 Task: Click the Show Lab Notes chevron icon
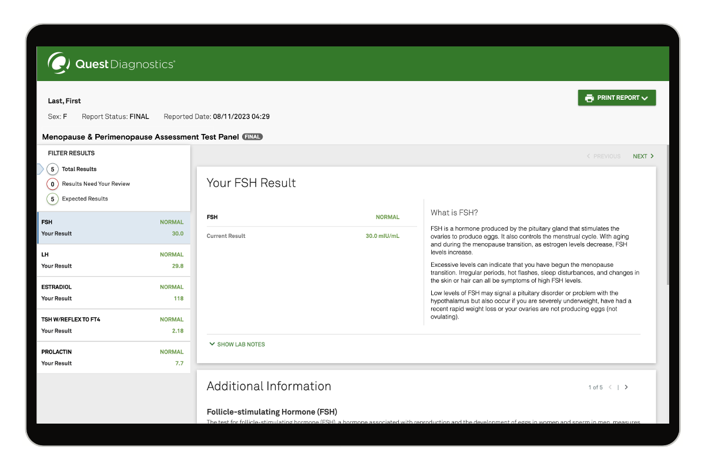coord(212,344)
